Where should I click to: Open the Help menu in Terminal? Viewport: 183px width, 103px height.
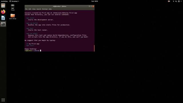point(50,9)
